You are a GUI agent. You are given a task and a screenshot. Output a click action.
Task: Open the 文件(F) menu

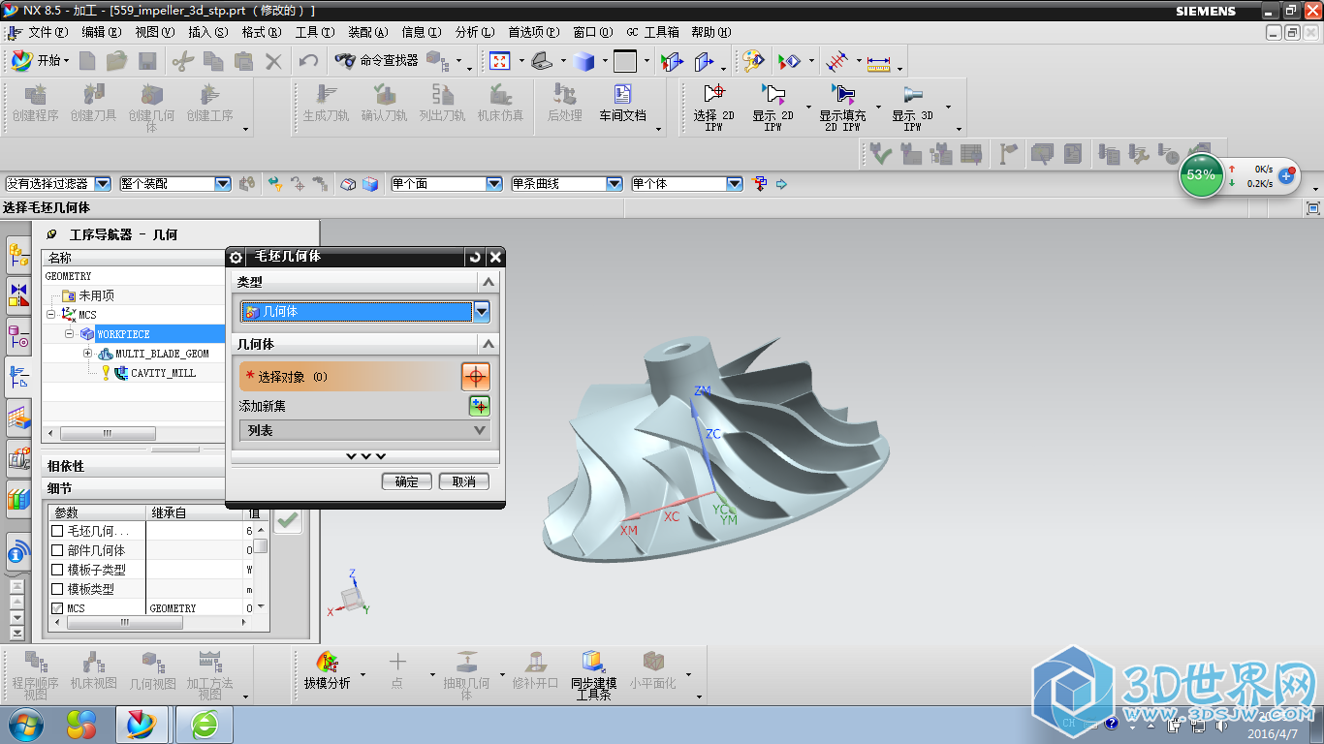(47, 32)
